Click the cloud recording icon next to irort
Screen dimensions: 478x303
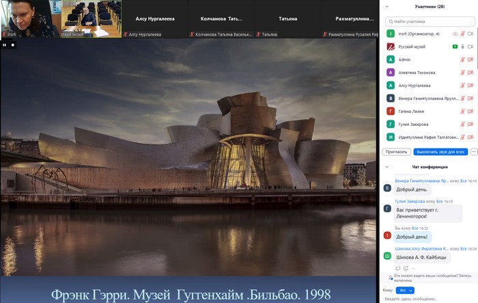point(455,34)
